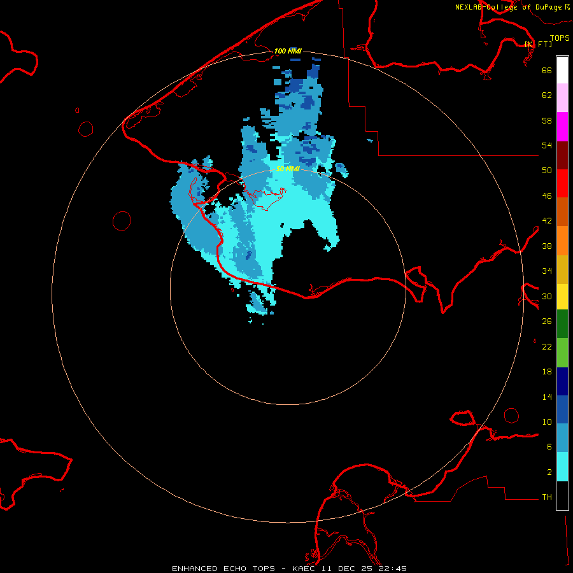Click the medium blue swatch between 10 and 14
The image size is (573, 573).
pos(562,409)
